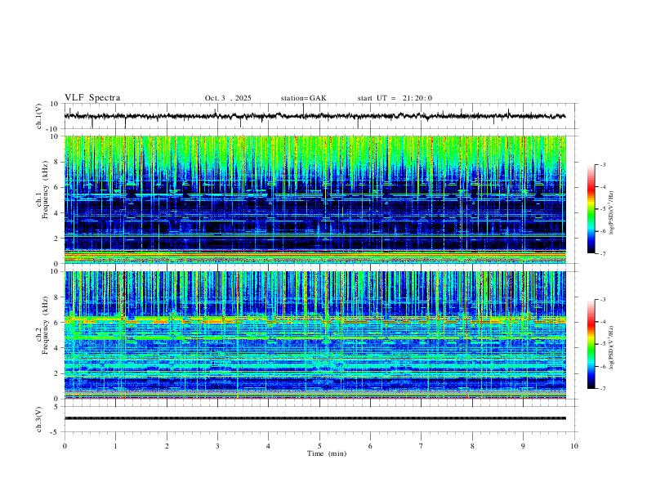Viewport: 647px width, 500px height.
Task: Click the ch.1 spectrogram color bar
Action: 591,209
